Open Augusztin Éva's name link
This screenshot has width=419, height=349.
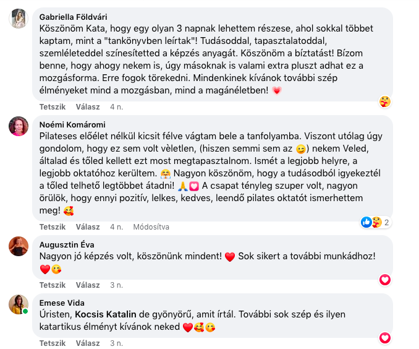(68, 244)
